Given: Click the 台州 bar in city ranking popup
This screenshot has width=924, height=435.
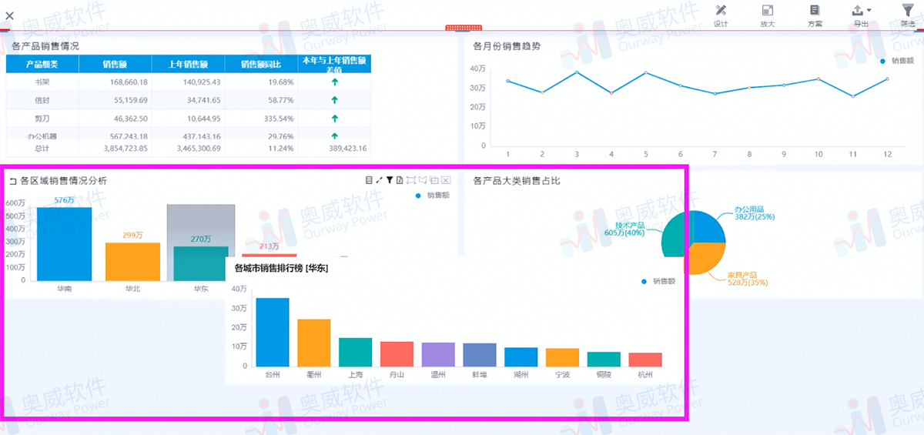Looking at the screenshot, I should (273, 332).
